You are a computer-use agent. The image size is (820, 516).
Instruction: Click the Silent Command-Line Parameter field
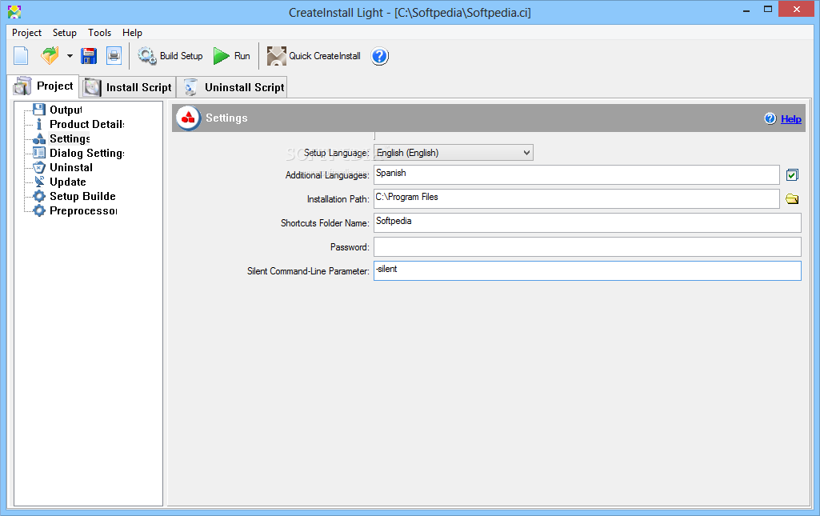(587, 271)
